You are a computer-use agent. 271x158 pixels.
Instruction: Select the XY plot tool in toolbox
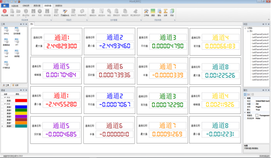tap(6, 64)
